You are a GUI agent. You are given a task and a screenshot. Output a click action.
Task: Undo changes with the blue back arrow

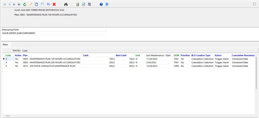pyautogui.click(x=48, y=5)
